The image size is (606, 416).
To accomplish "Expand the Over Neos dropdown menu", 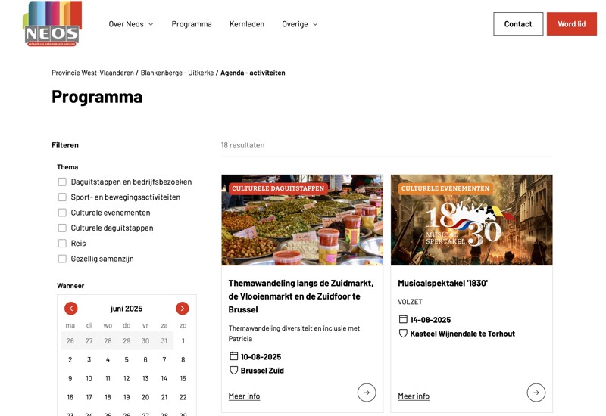I will [x=131, y=24].
